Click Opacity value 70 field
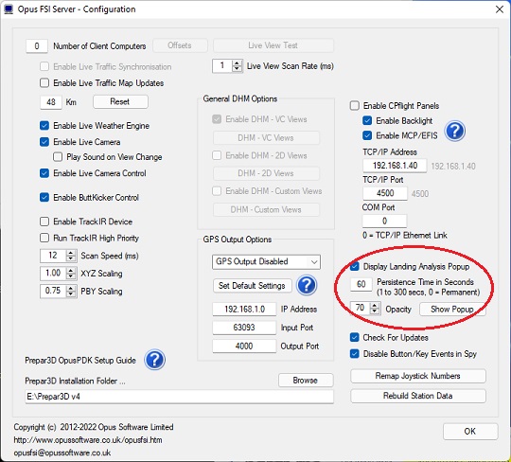The width and height of the screenshot is (511, 462). pos(361,308)
